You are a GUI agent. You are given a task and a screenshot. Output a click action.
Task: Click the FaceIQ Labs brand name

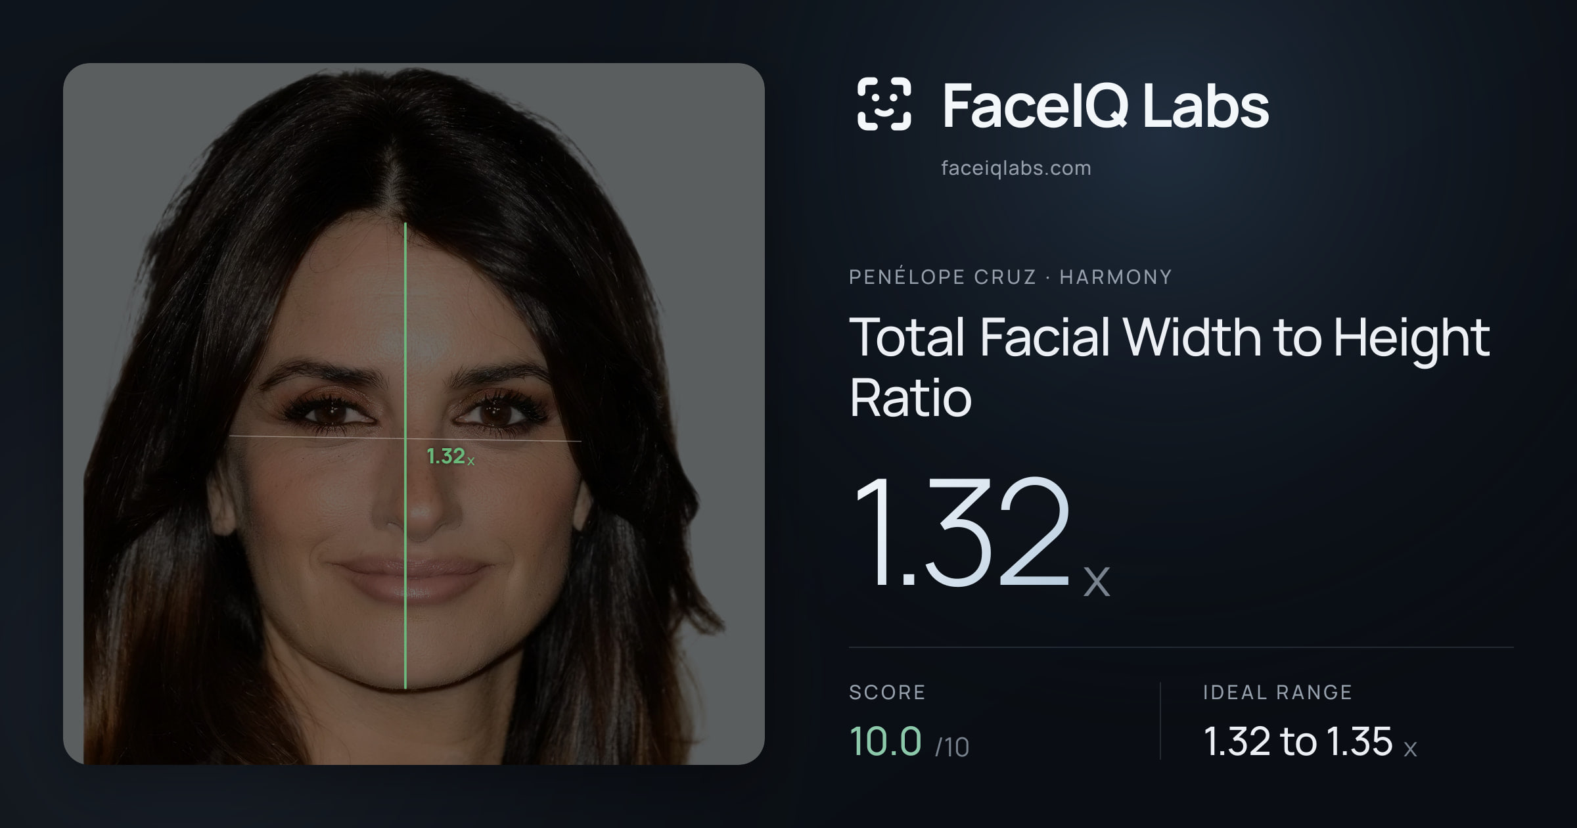pos(1105,106)
